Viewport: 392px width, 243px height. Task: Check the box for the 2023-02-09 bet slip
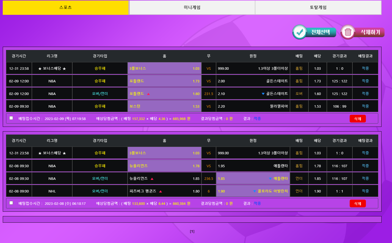click(x=11, y=118)
